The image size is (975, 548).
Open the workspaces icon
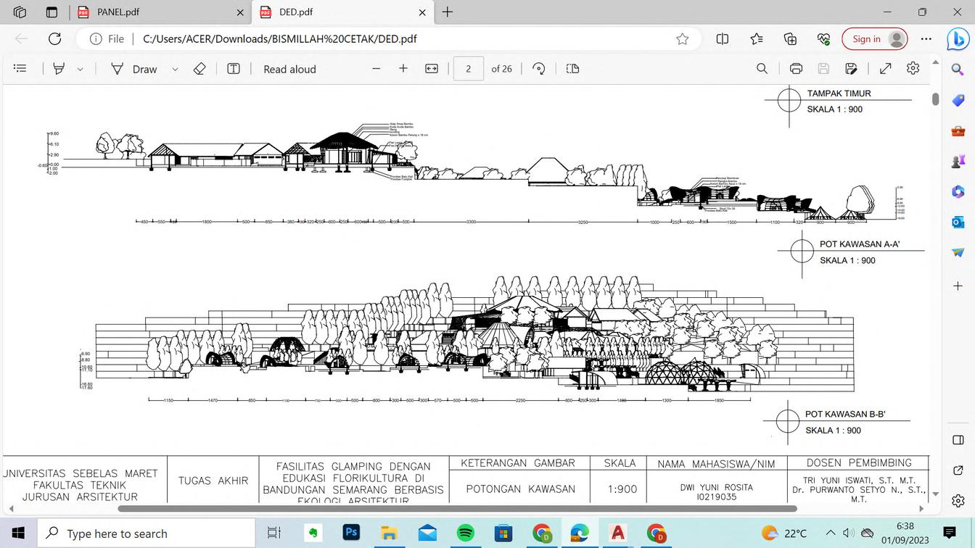click(20, 12)
